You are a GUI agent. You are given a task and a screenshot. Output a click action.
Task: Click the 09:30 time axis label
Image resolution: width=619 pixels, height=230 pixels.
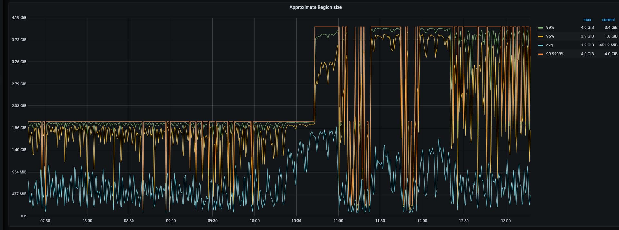tap(212, 221)
